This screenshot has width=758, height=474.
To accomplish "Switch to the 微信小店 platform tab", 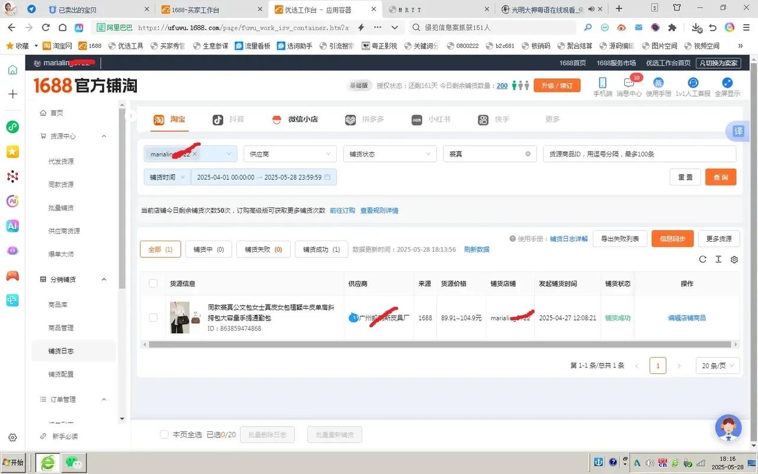I will click(295, 119).
